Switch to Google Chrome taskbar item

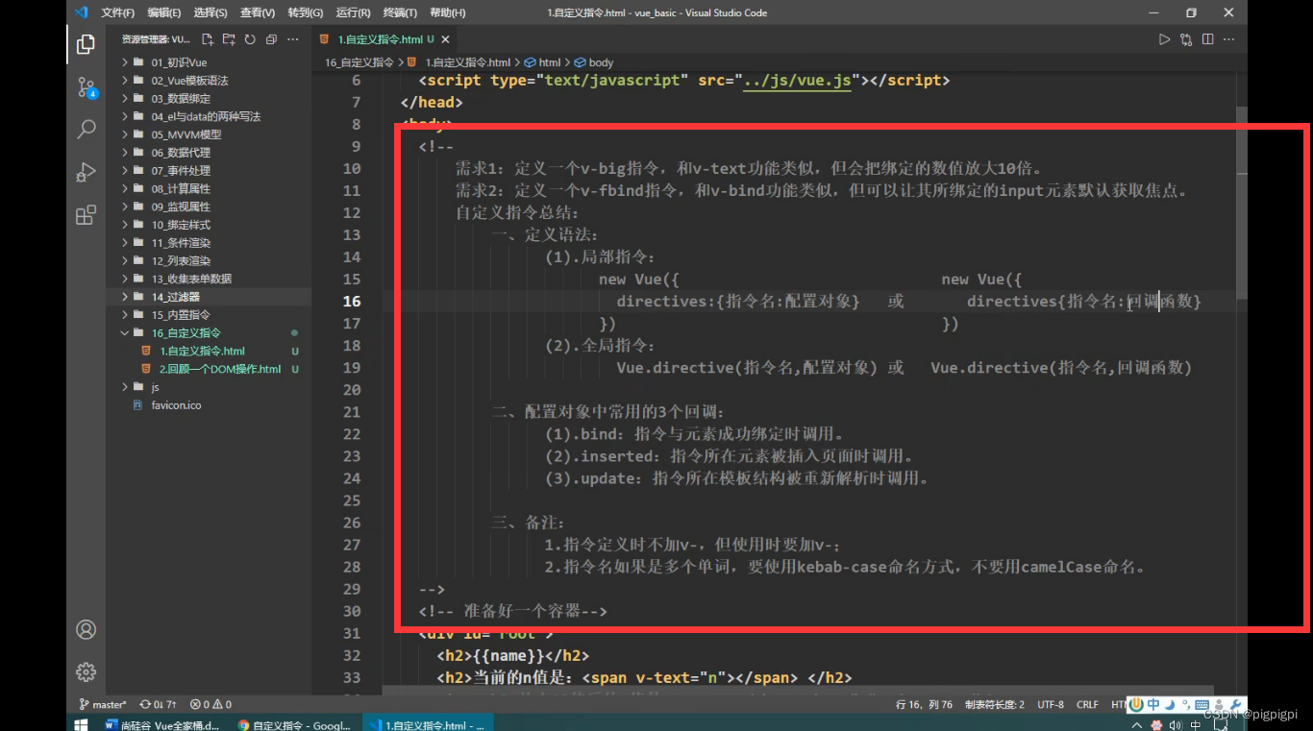click(x=294, y=725)
